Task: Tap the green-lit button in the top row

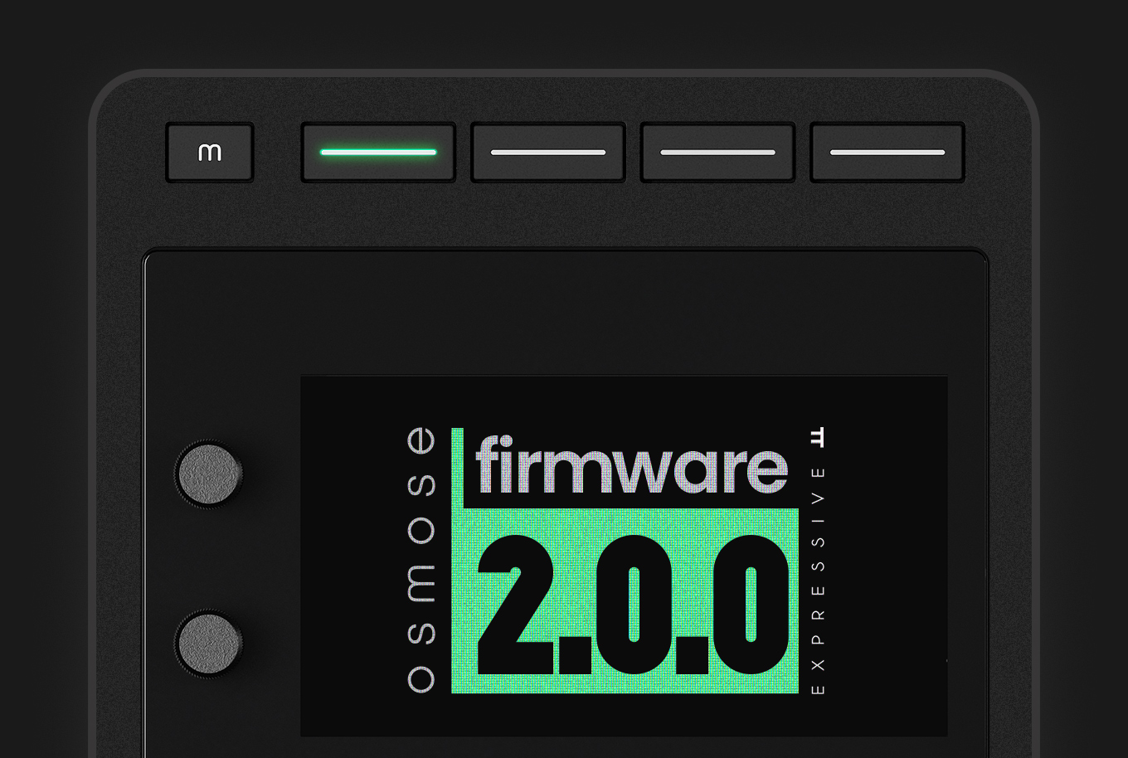Action: [378, 153]
